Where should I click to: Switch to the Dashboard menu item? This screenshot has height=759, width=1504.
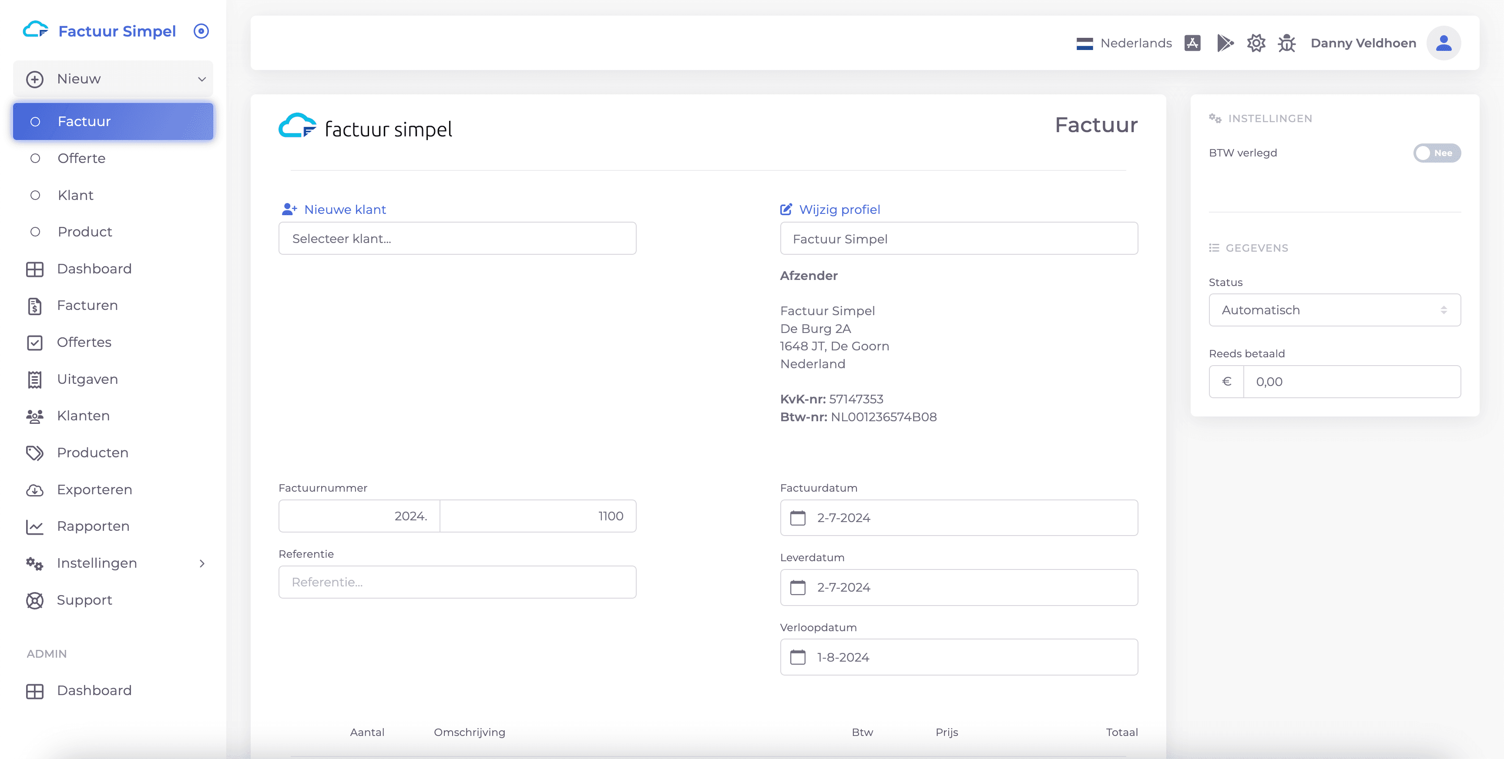click(x=94, y=268)
